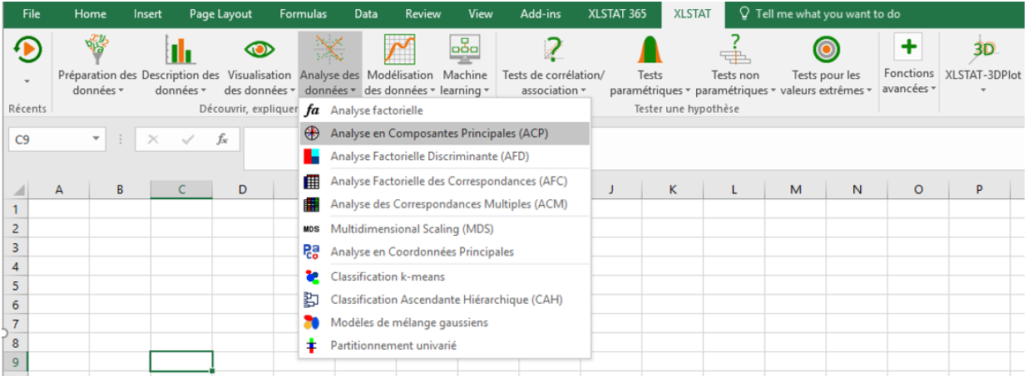Open Tests pour les valeurs extrêmes icon
1028x376 pixels.
point(825,50)
